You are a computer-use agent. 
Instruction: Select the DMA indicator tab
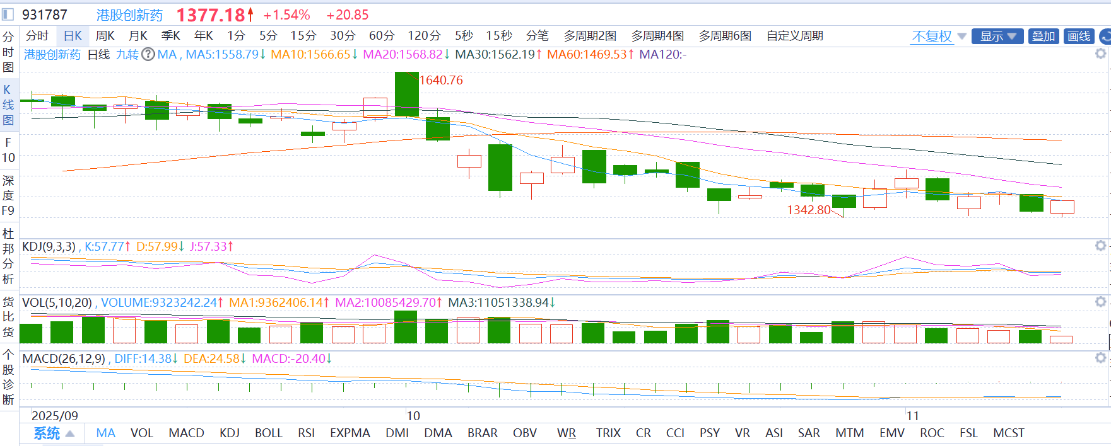click(x=438, y=433)
